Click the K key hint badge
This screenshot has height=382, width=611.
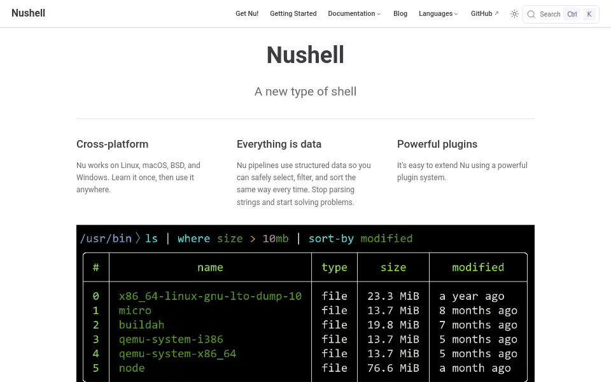coord(589,15)
